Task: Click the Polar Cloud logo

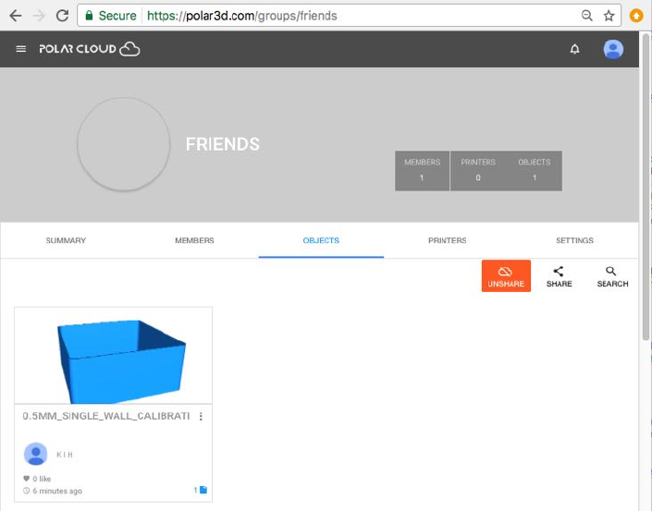Action: tap(90, 49)
